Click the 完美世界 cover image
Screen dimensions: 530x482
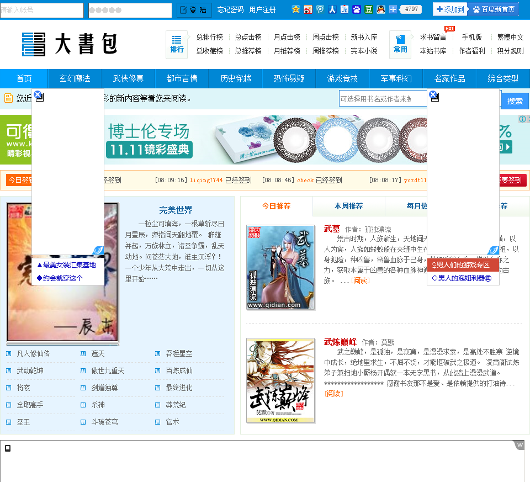(62, 272)
